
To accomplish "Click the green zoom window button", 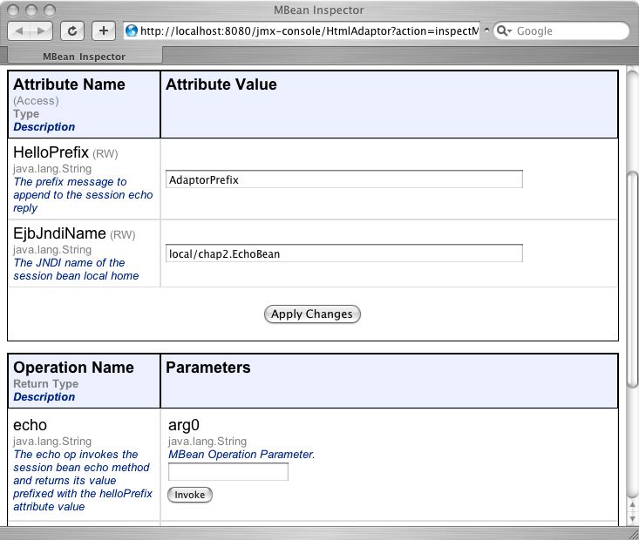I will tap(49, 10).
